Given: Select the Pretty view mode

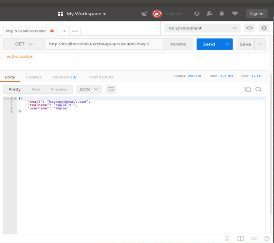Looking at the screenshot, I should pyautogui.click(x=15, y=90).
